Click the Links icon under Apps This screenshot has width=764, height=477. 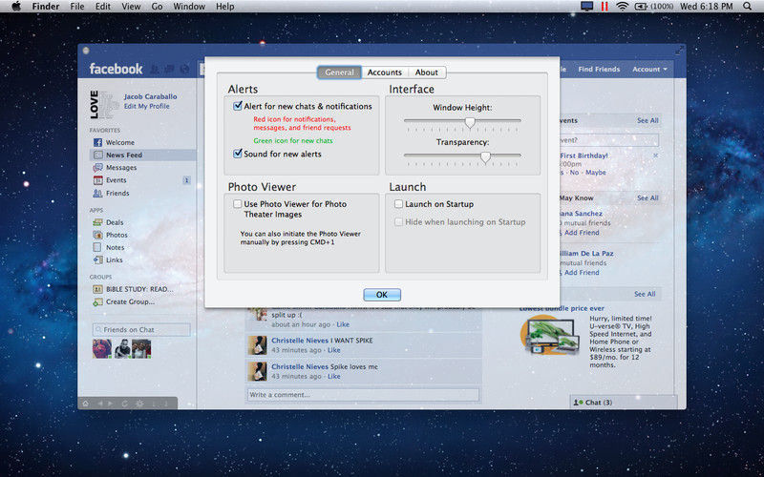click(97, 259)
